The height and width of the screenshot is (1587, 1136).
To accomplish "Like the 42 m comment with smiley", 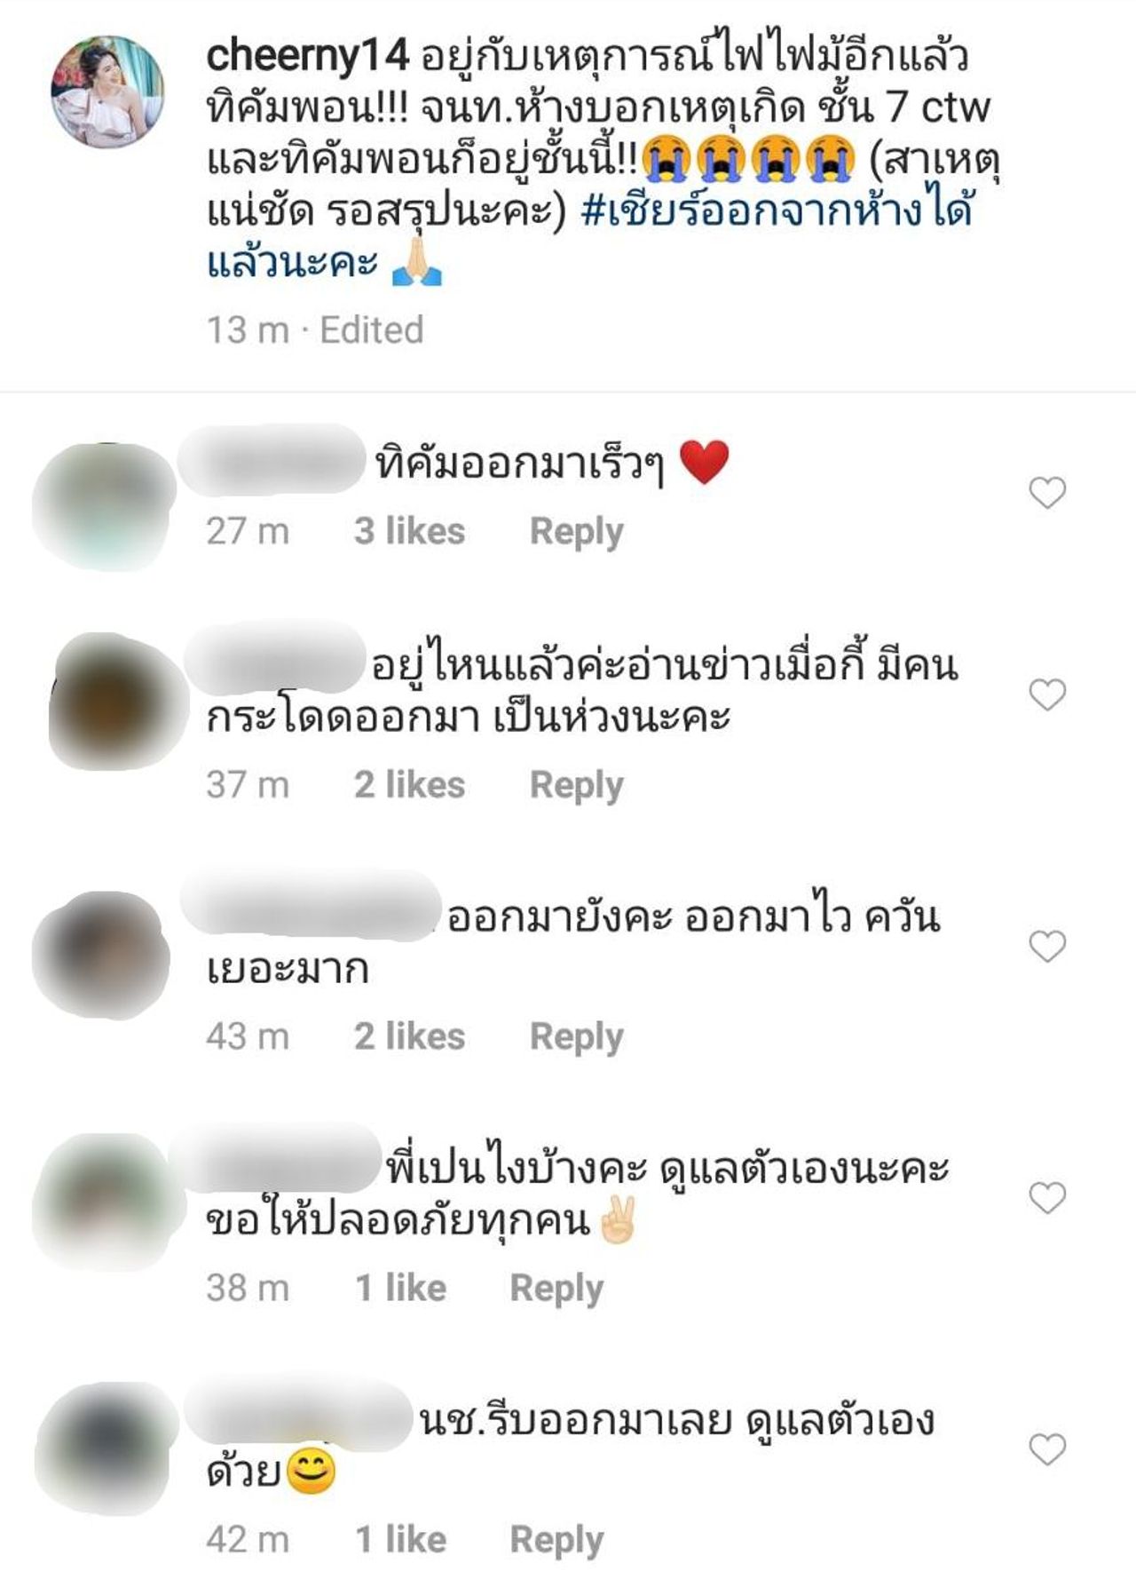I will click(1047, 1449).
